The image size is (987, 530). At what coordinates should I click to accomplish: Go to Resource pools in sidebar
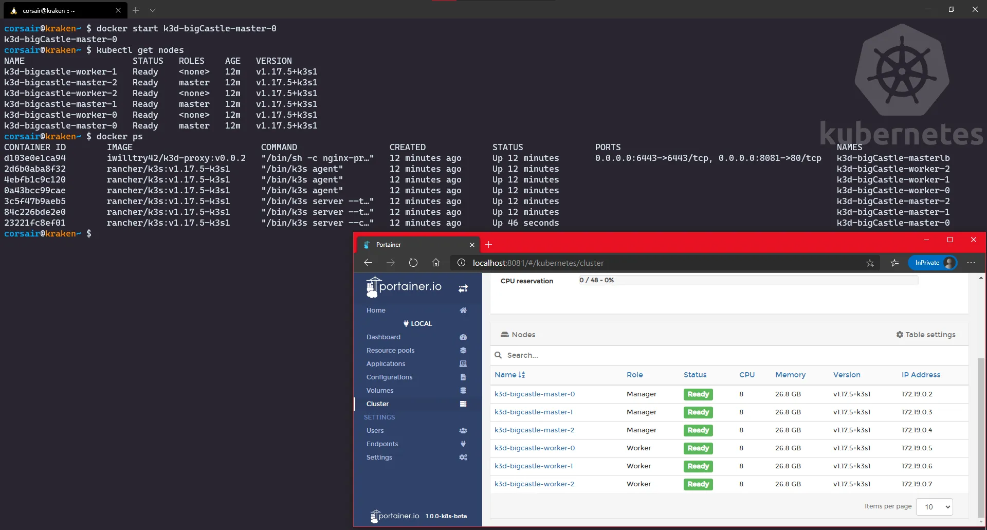(390, 351)
